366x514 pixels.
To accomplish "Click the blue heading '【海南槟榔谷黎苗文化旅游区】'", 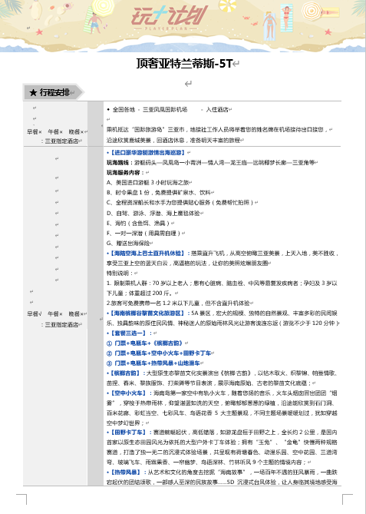I will [x=147, y=313].
